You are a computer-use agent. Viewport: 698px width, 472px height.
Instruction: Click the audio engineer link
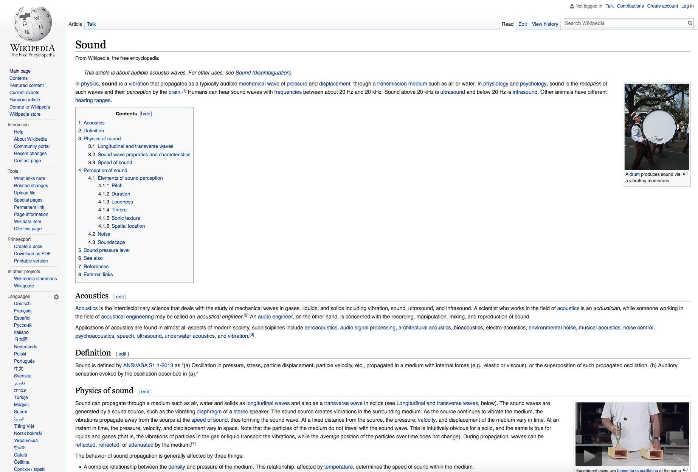(275, 317)
